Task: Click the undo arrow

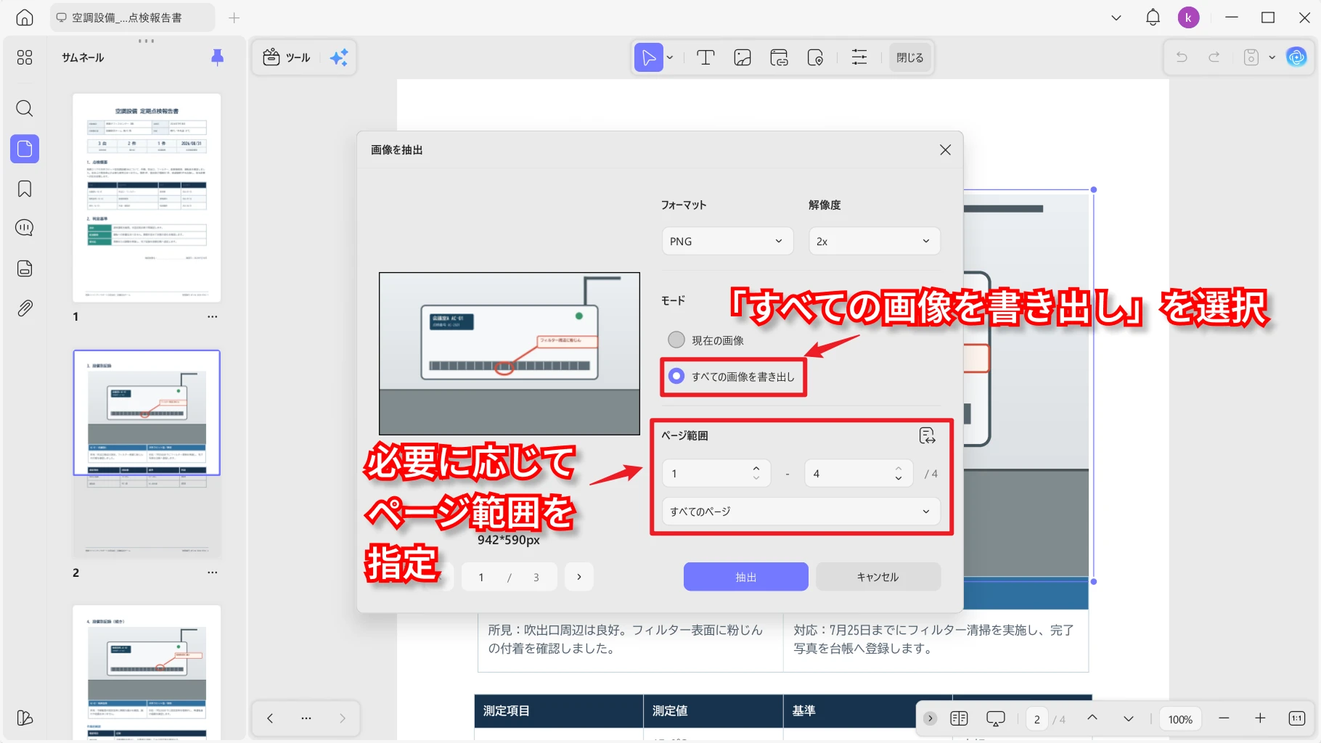Action: (x=1182, y=57)
